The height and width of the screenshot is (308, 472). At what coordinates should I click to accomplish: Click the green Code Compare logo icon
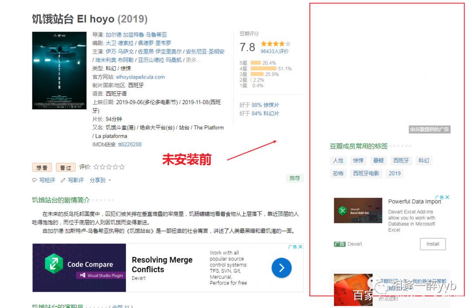54,263
